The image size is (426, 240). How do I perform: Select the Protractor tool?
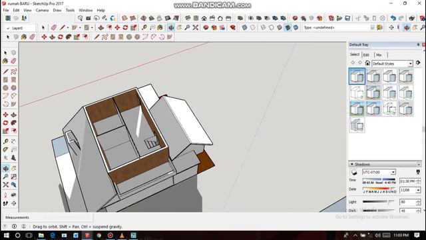click(5, 149)
